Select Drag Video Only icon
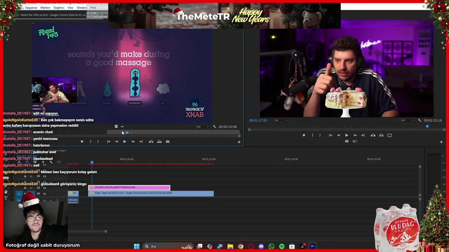The image size is (449, 252). (116, 127)
